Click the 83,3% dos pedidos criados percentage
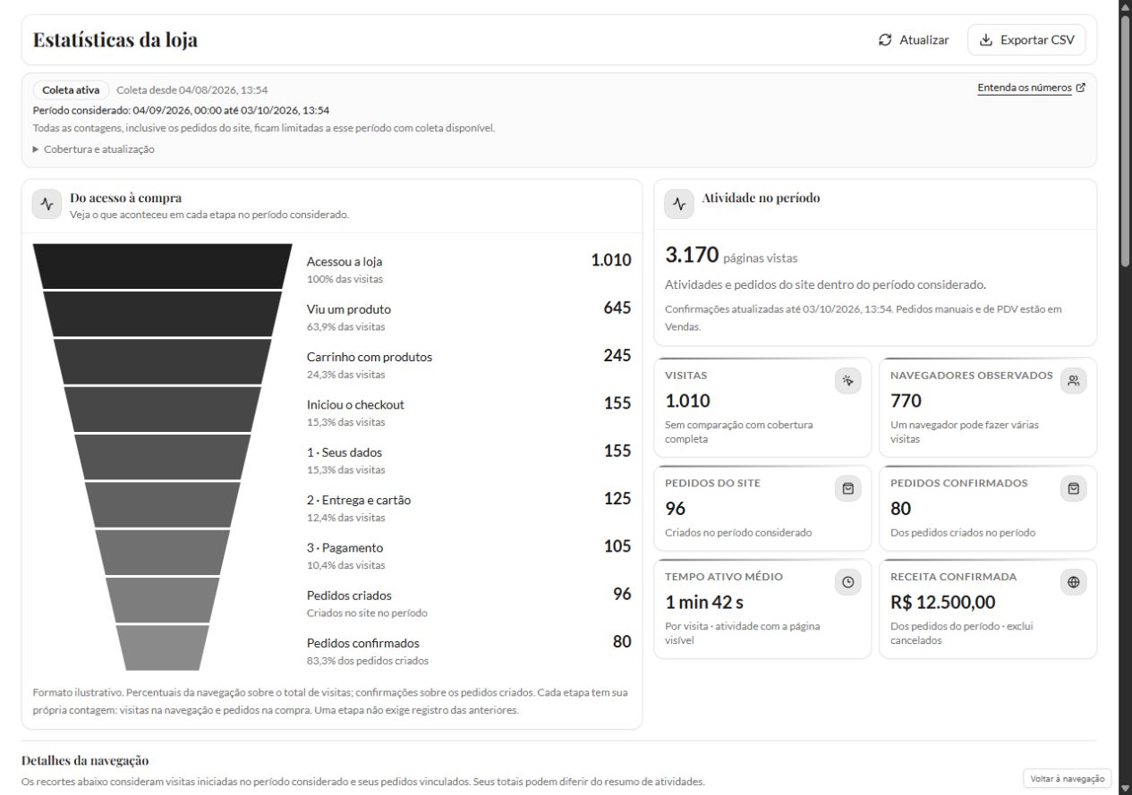Image resolution: width=1132 pixels, height=795 pixels. pos(368,661)
